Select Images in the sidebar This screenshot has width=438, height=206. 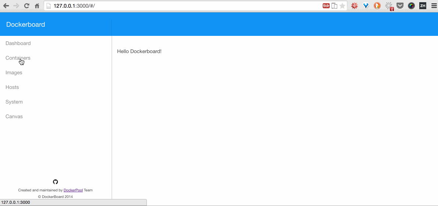(14, 73)
